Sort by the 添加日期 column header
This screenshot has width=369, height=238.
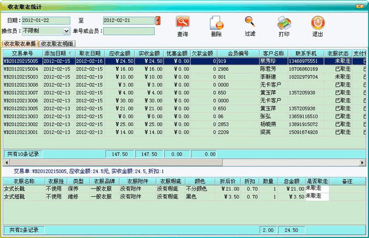point(56,53)
